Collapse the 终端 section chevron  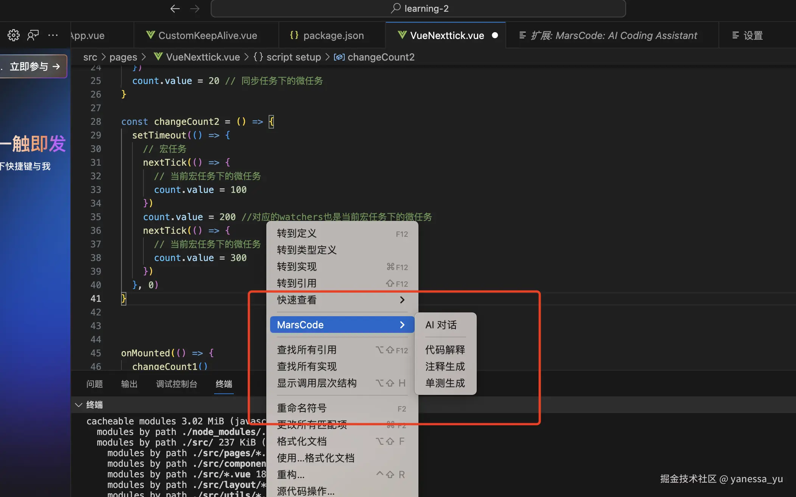(79, 405)
